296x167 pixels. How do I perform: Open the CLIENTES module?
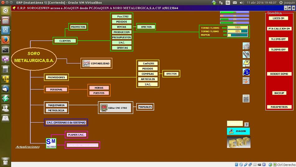65,41
